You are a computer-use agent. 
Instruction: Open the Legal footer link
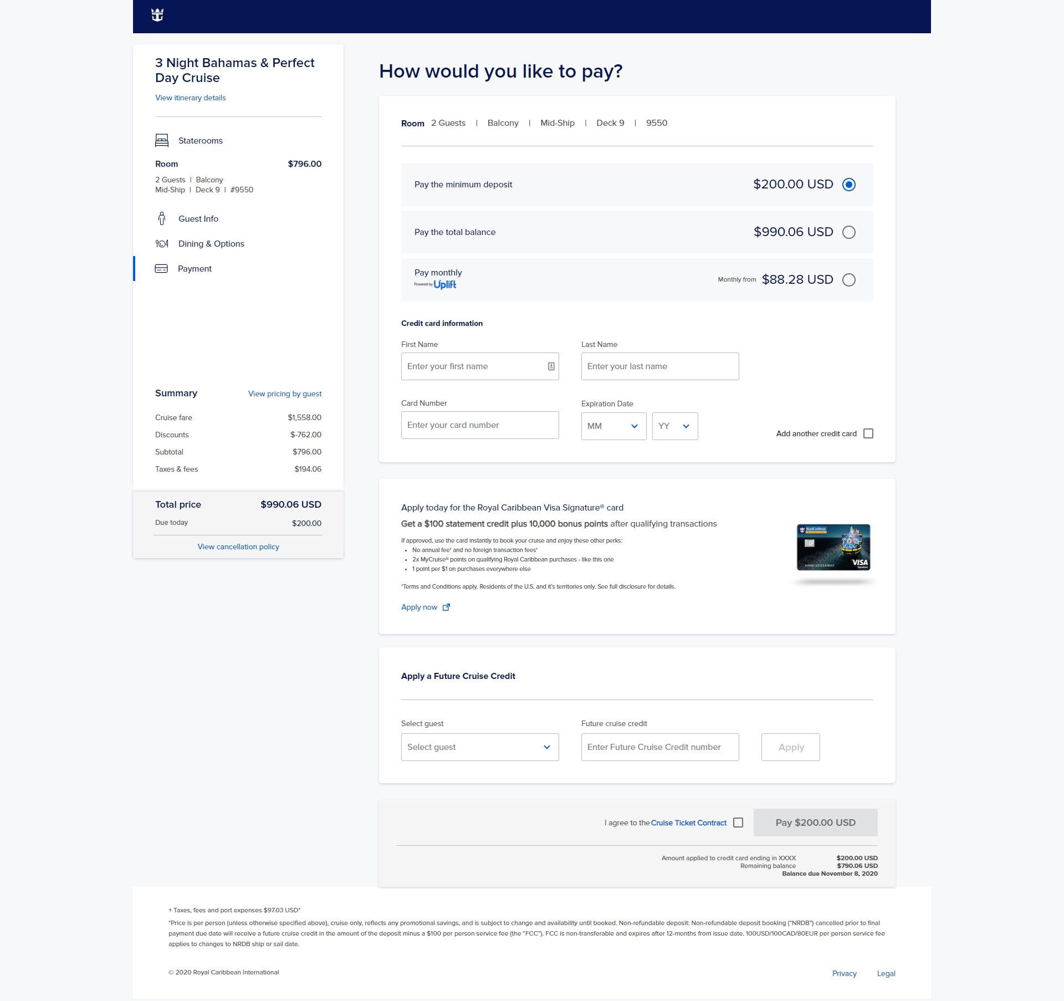click(x=886, y=973)
